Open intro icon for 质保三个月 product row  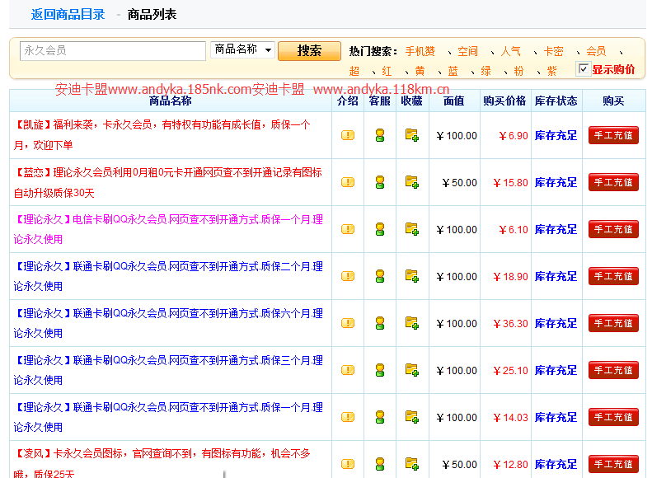tap(348, 370)
